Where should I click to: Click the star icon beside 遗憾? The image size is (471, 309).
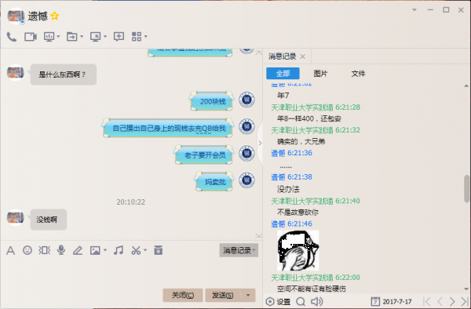click(55, 16)
